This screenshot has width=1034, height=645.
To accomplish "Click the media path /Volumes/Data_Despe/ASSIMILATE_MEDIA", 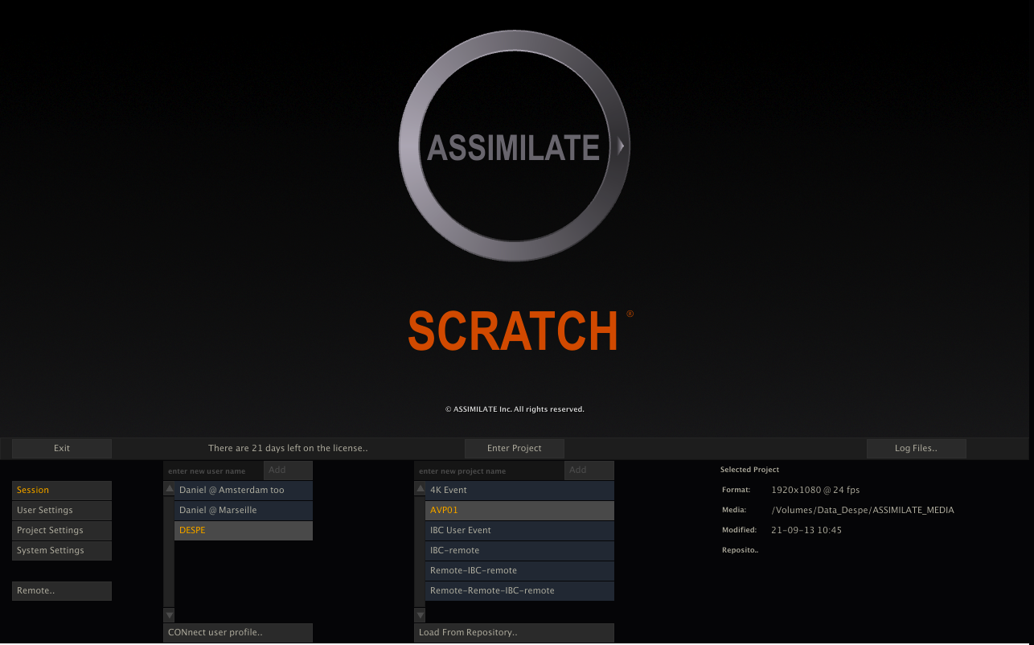I will 863,510.
